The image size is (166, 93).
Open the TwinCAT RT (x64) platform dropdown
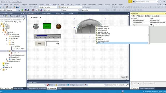pyautogui.click(x=56, y=7)
